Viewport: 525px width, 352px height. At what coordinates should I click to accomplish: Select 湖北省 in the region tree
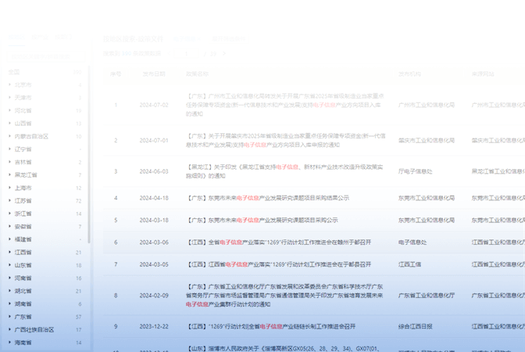(x=23, y=291)
